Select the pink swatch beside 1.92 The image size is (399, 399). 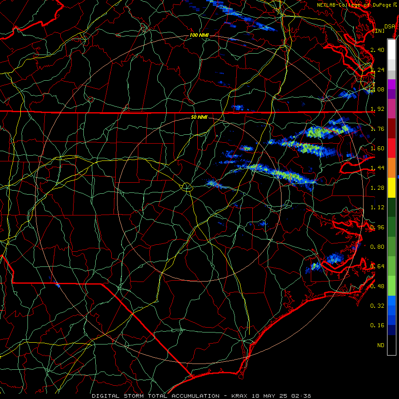[x=391, y=109]
